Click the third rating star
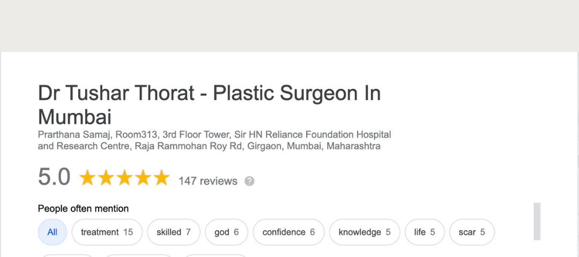 coord(124,178)
